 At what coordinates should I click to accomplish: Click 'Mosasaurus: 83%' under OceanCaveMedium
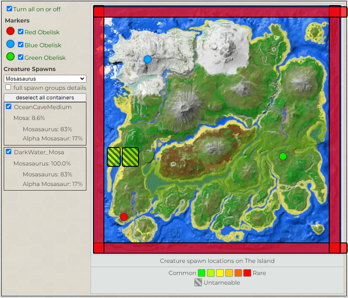48,129
